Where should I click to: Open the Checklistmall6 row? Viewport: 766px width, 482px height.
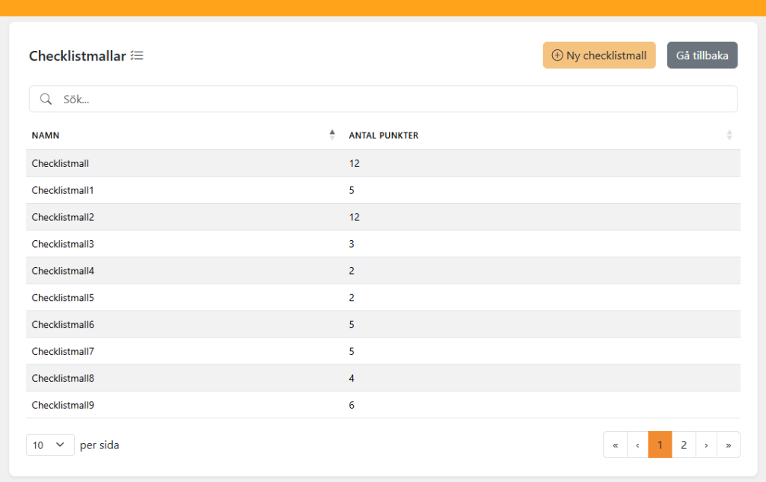coord(383,324)
